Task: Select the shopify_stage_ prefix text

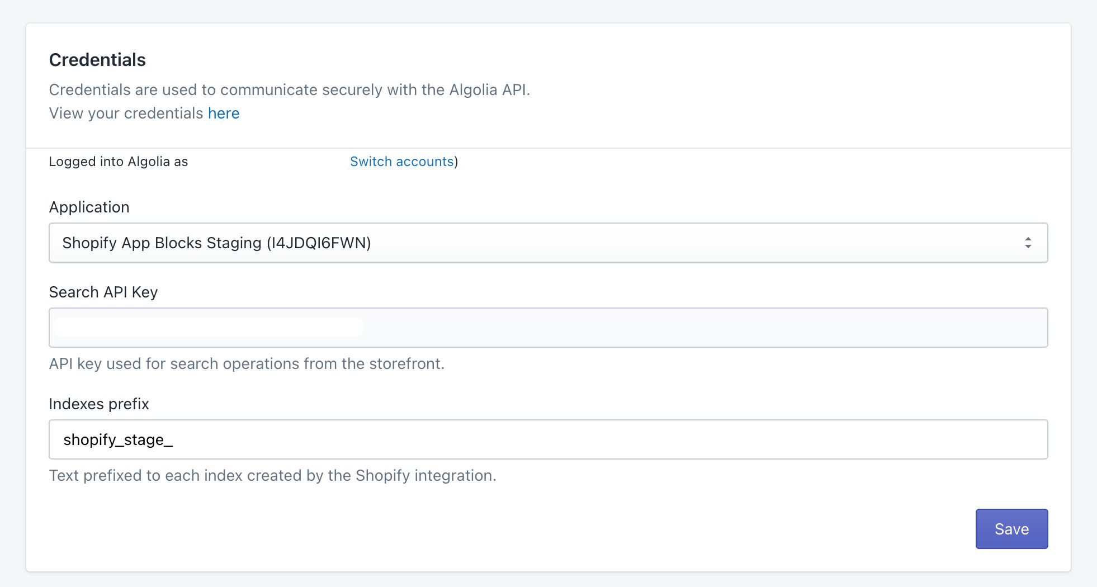Action: 119,440
